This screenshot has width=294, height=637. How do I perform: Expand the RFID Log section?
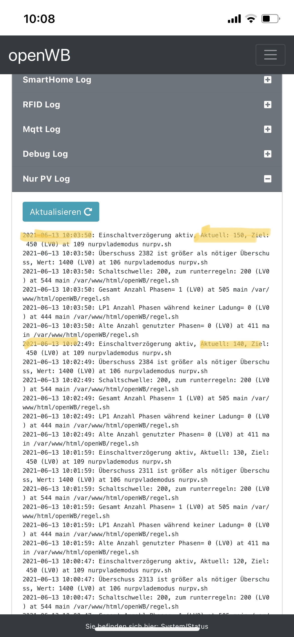(x=147, y=104)
